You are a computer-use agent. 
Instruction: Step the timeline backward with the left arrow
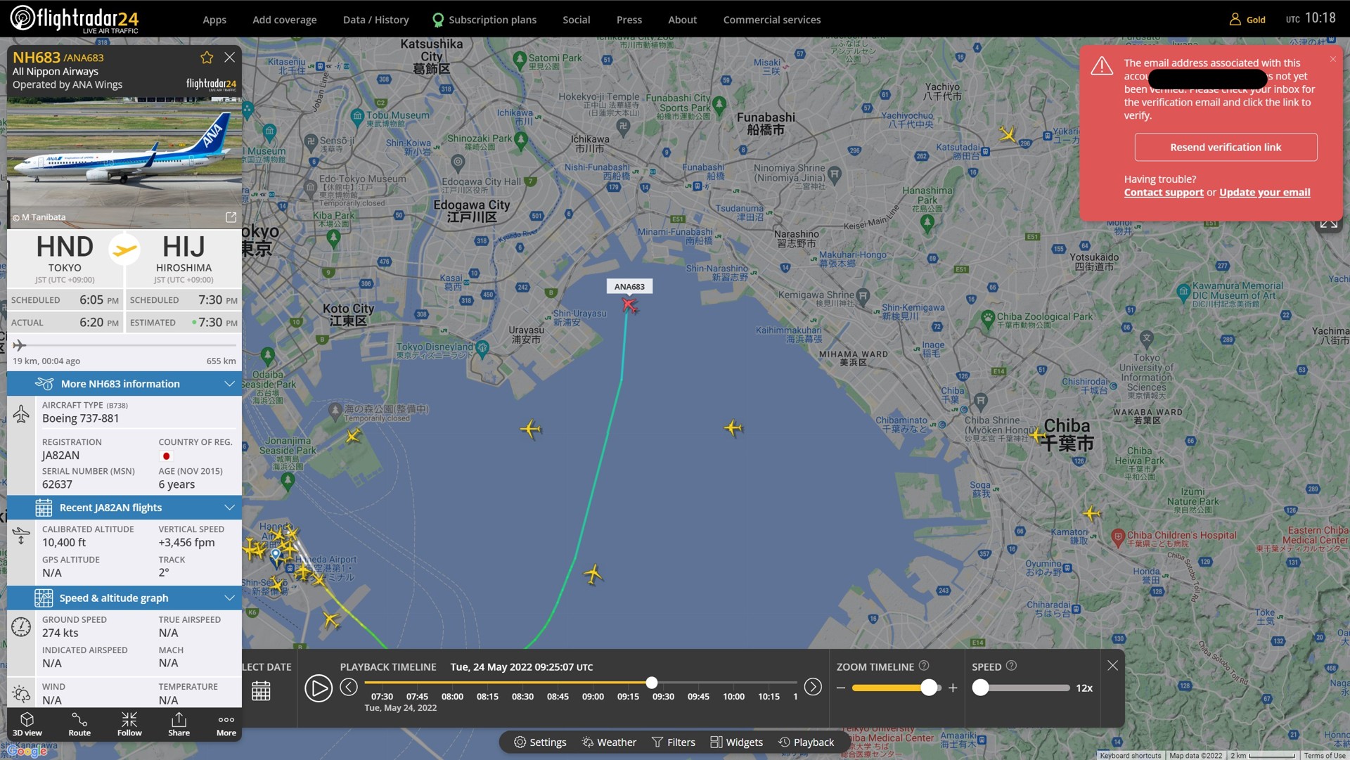coord(349,687)
